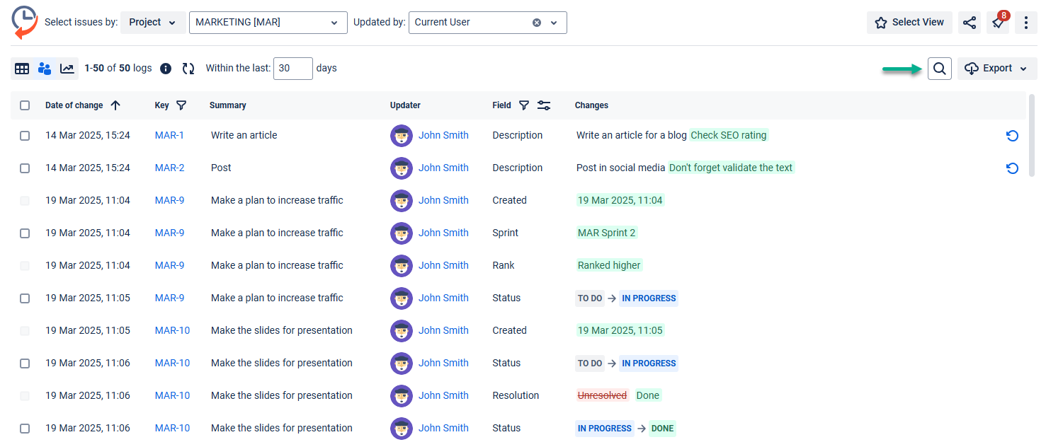This screenshot has width=1046, height=442.
Task: Filter by the Key column filter icon
Action: pos(181,105)
